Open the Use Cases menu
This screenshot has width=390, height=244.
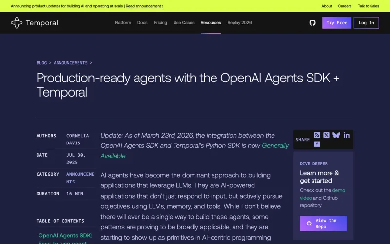click(x=184, y=22)
